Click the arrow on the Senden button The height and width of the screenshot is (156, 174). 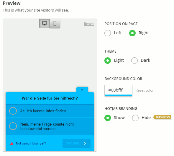pyautogui.click(x=85, y=143)
